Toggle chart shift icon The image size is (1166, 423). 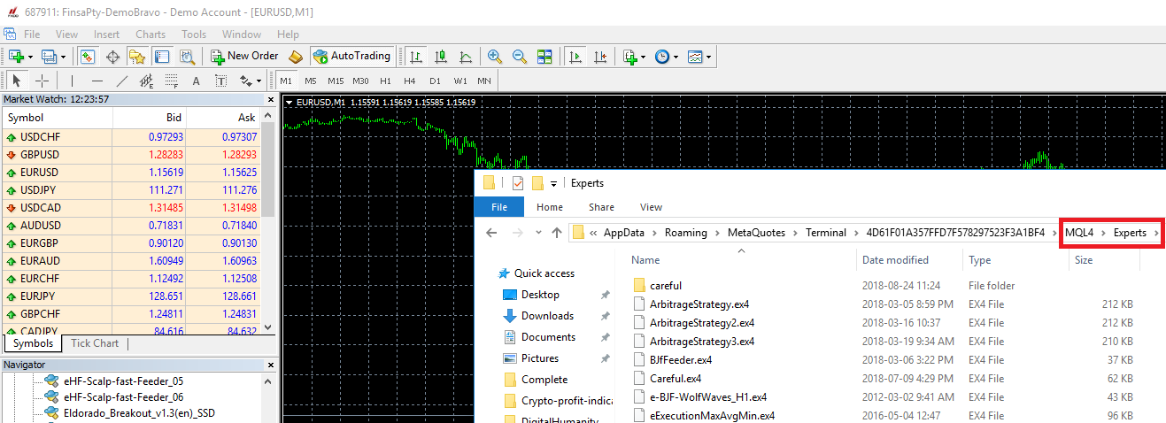tap(601, 56)
